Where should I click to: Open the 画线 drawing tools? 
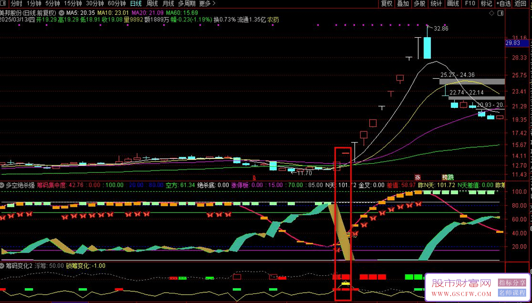[x=453, y=4]
